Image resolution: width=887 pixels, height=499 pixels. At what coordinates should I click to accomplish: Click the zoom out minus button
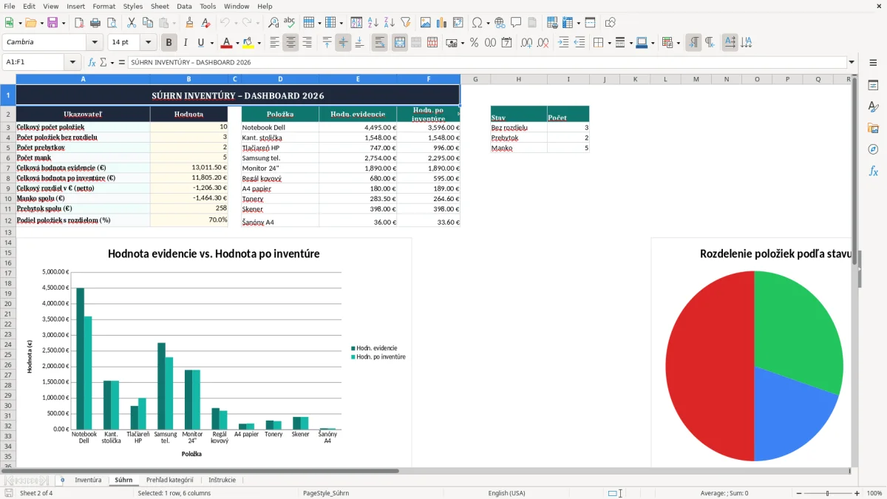799,493
